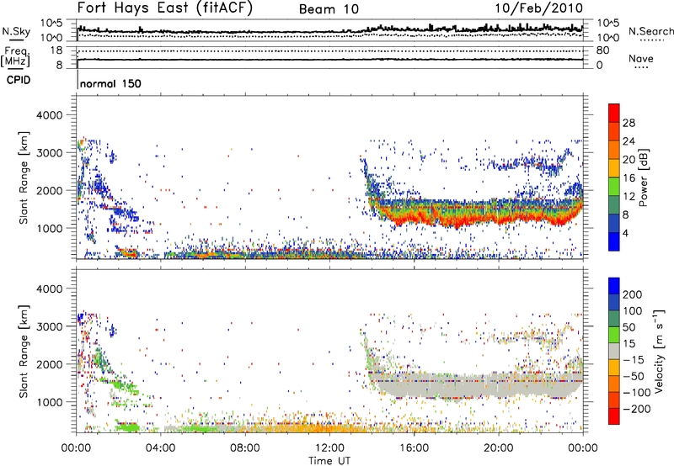The height and width of the screenshot is (466, 674).
Task: Click the "1000" tick of the power panel
Action: (50, 228)
